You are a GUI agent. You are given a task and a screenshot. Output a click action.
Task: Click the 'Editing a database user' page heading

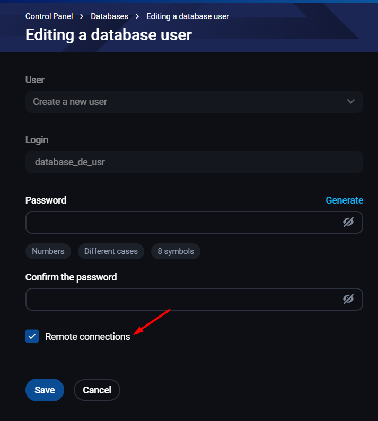[109, 35]
